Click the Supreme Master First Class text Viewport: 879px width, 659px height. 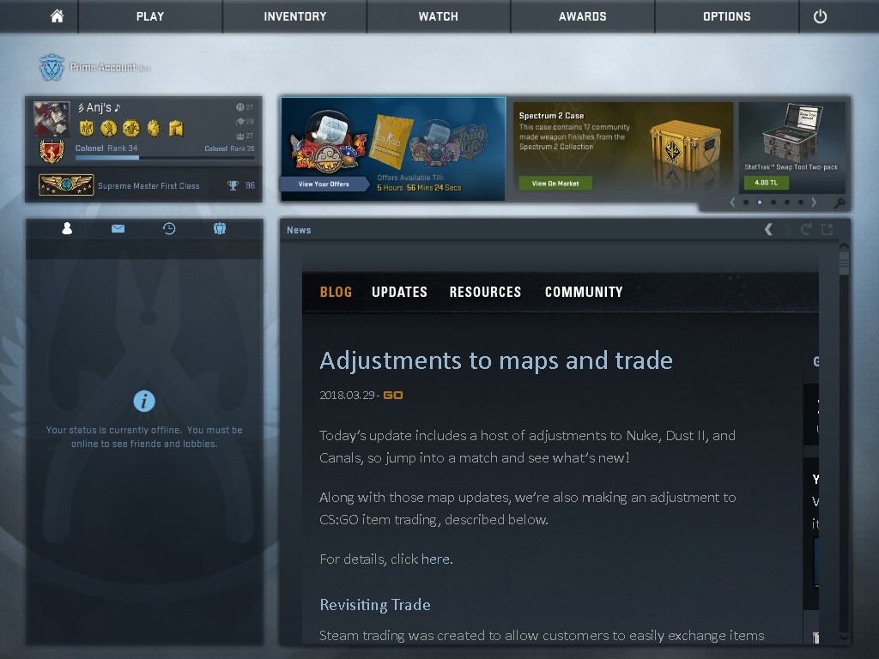tap(149, 186)
